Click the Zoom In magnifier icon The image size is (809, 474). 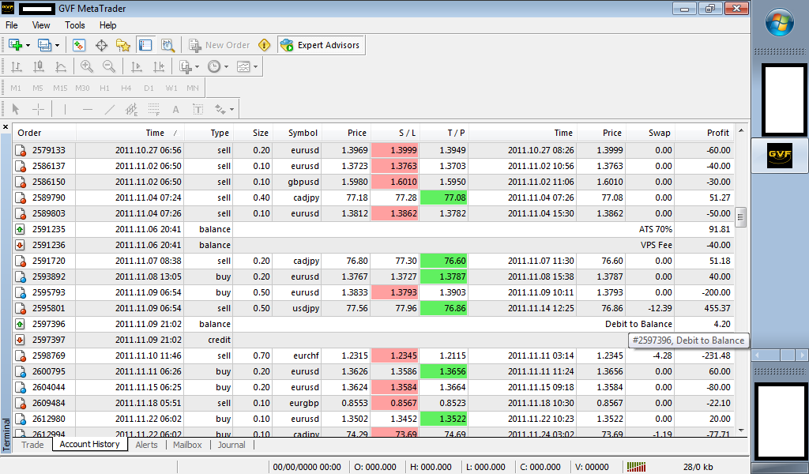[x=86, y=67]
